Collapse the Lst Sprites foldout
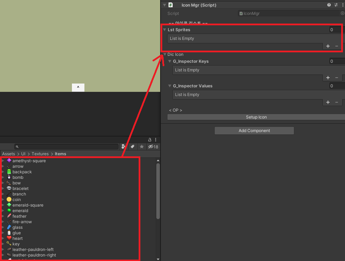The height and width of the screenshot is (261, 345). pyautogui.click(x=165, y=30)
